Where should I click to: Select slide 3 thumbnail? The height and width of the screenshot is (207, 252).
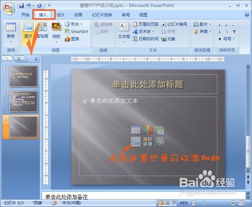[x=23, y=127]
